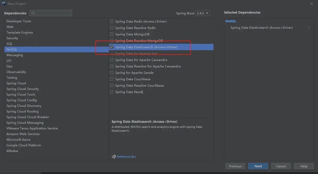This screenshot has width=318, height=174.
Task: Click the Help button
Action: coord(304,166)
